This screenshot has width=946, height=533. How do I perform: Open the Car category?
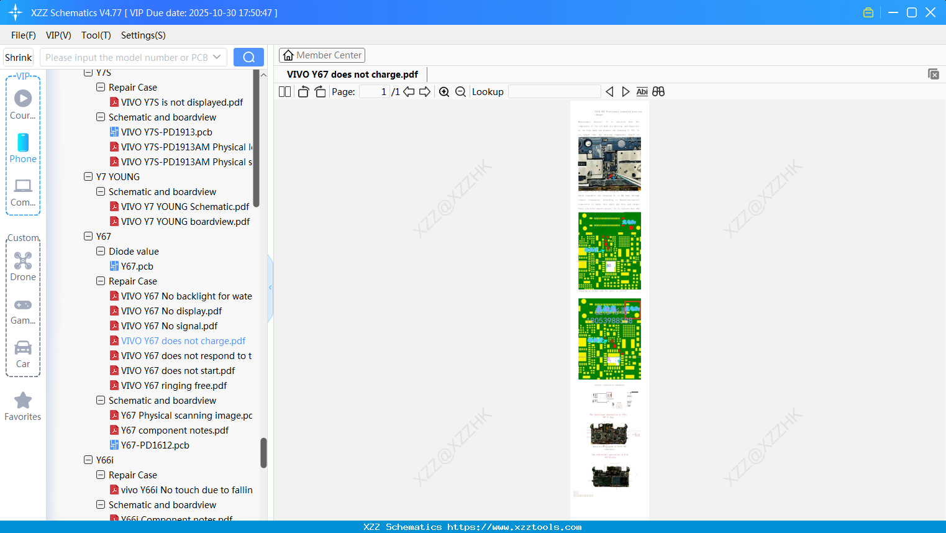[23, 354]
